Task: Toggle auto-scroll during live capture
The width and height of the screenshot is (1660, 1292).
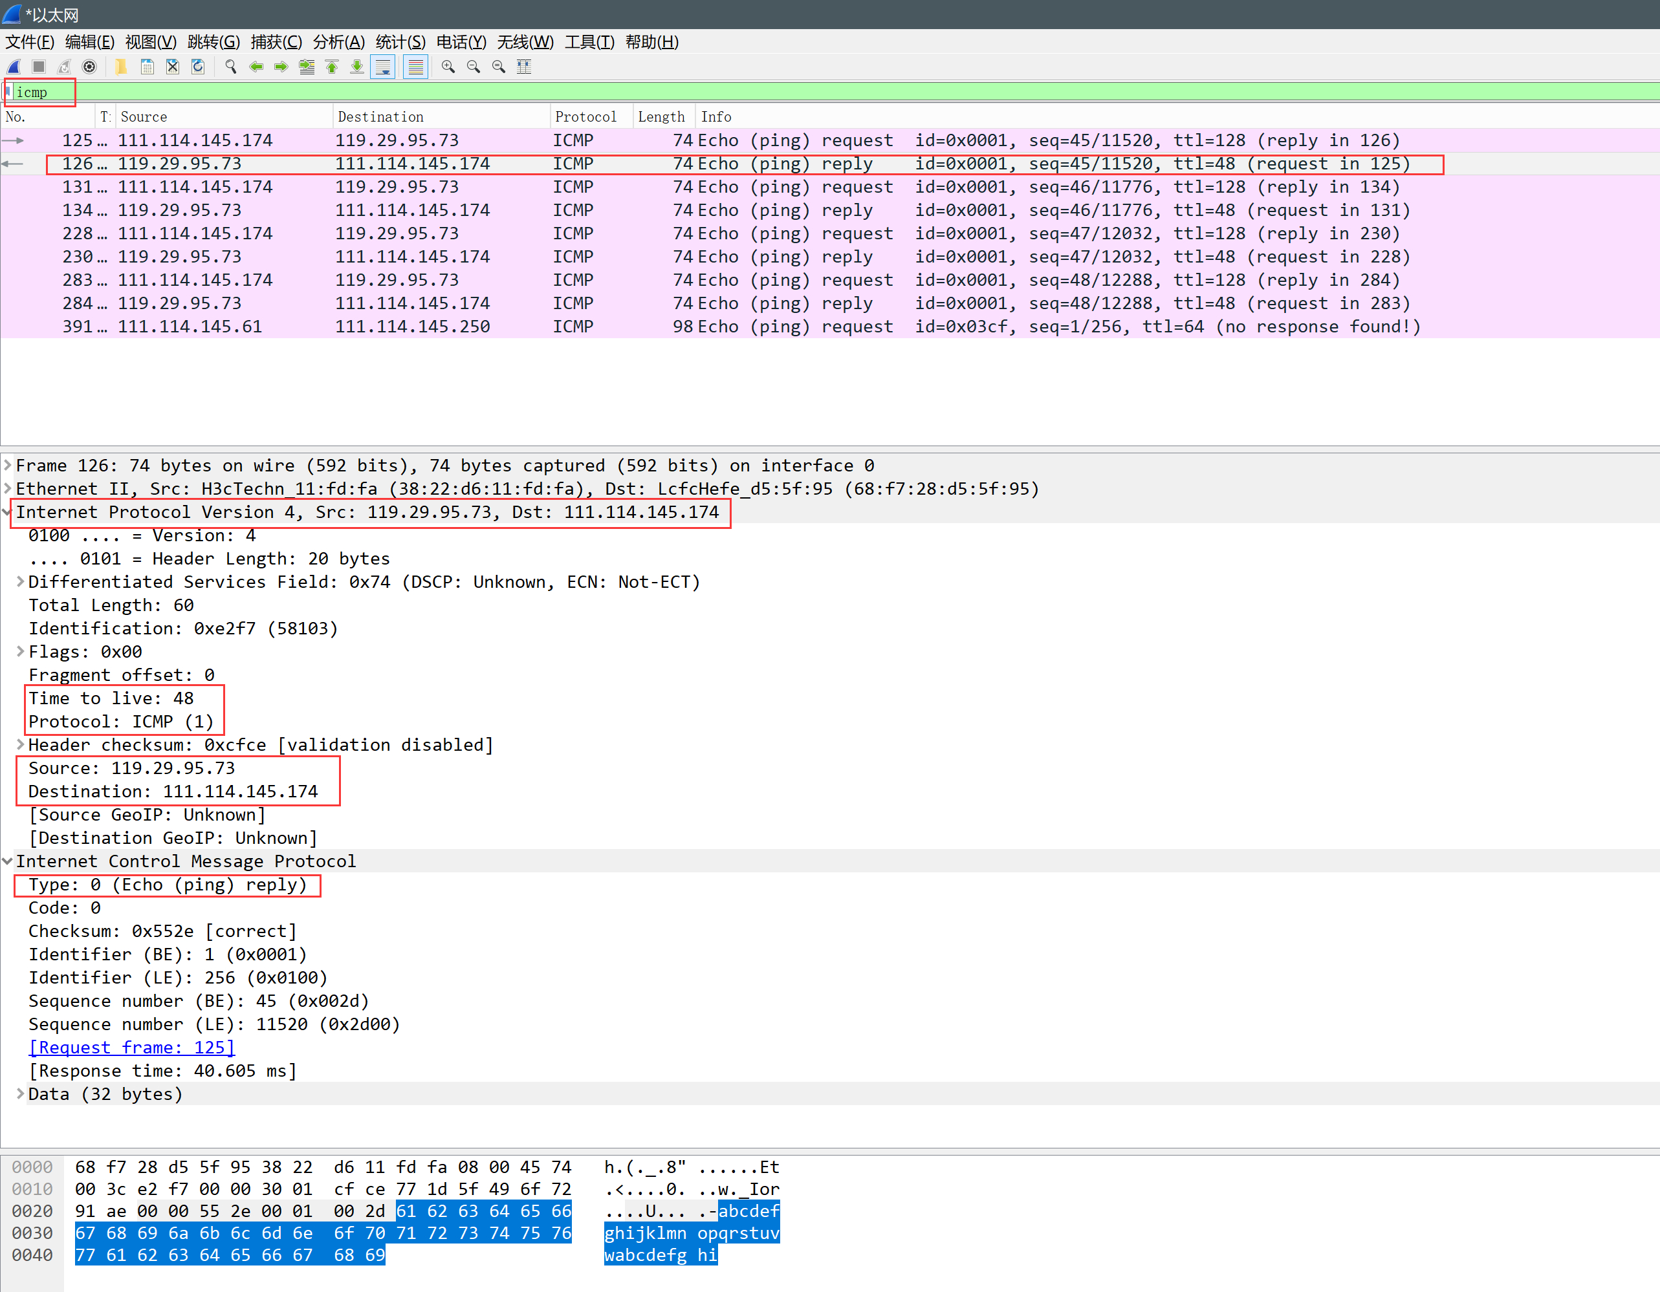Action: tap(383, 67)
